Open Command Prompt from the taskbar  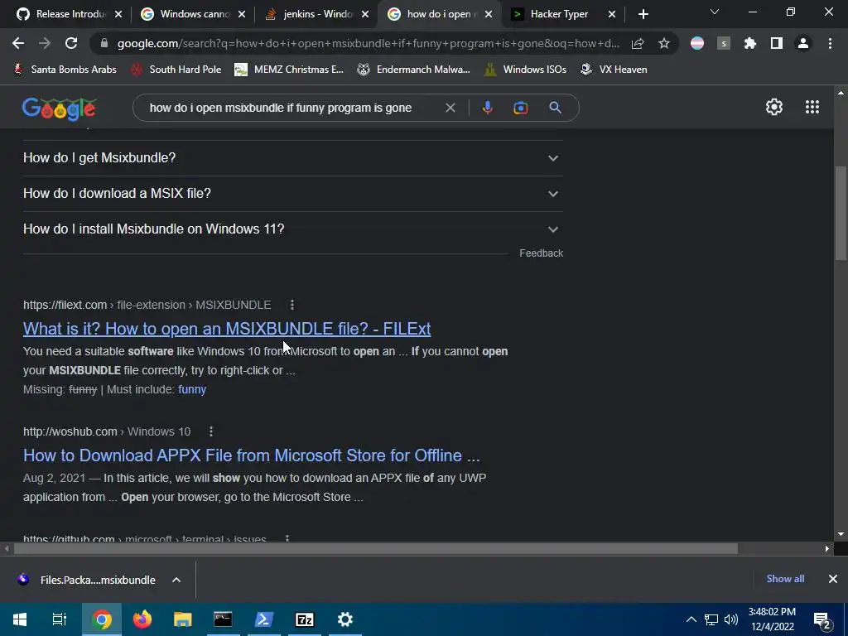(x=223, y=619)
